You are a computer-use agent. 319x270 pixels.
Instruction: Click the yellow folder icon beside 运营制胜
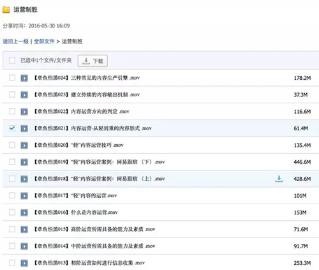click(x=6, y=10)
